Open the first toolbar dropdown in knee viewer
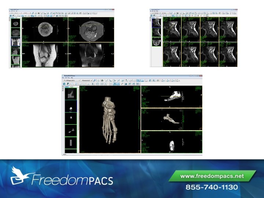This screenshot has width=264, height=198. (16, 13)
